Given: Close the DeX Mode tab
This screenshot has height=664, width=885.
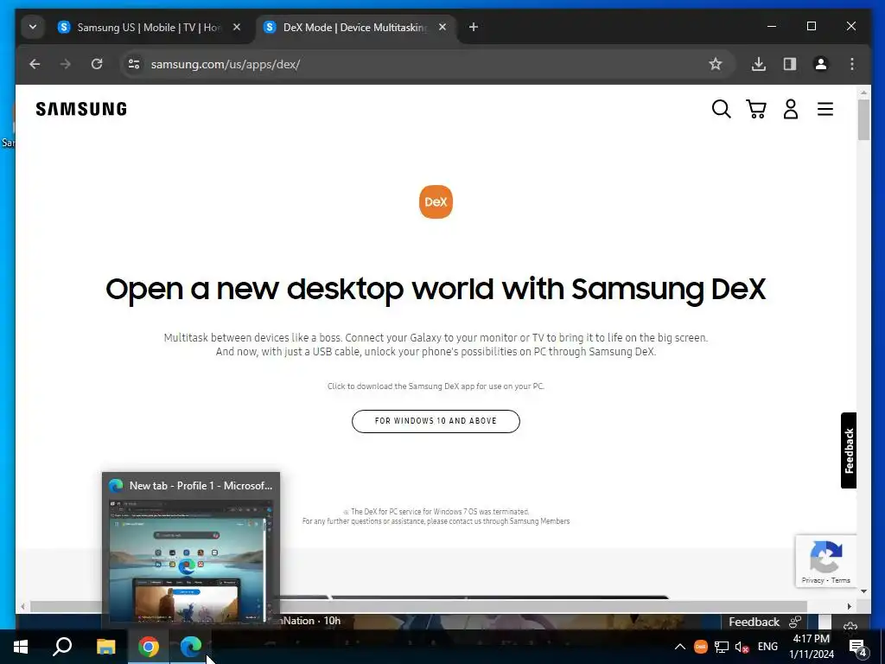Looking at the screenshot, I should [x=442, y=27].
